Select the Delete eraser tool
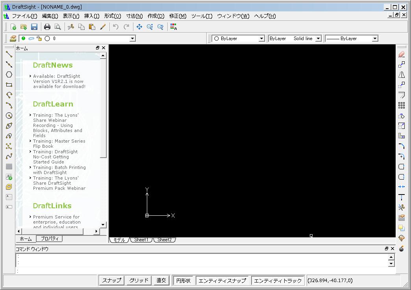Screen dimensions: 411x290 coord(401,55)
